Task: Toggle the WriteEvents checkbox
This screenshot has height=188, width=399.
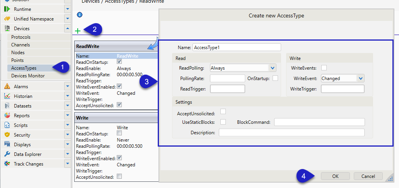Action: pyautogui.click(x=324, y=68)
